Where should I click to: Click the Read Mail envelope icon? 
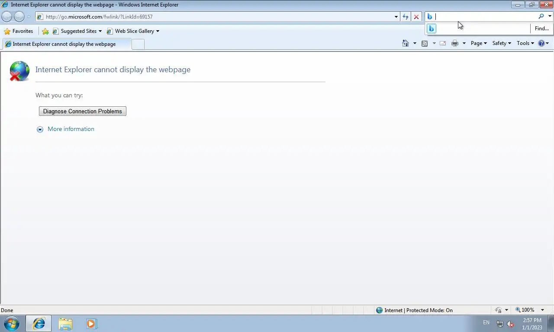click(443, 43)
